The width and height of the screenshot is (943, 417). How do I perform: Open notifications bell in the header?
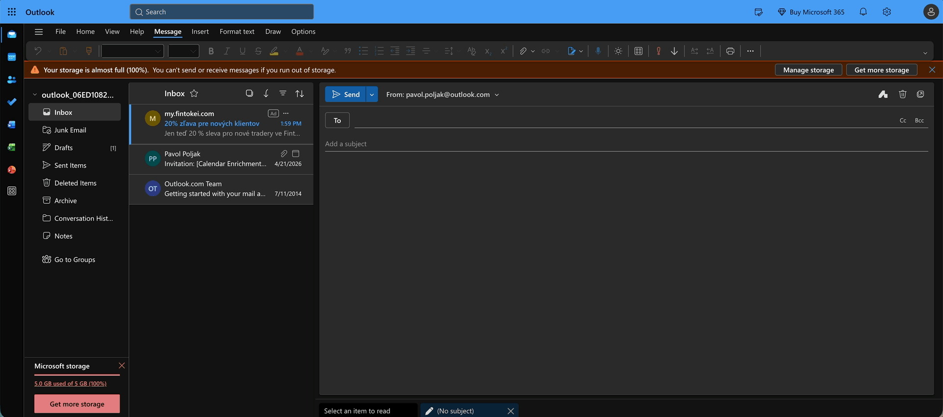click(x=863, y=12)
